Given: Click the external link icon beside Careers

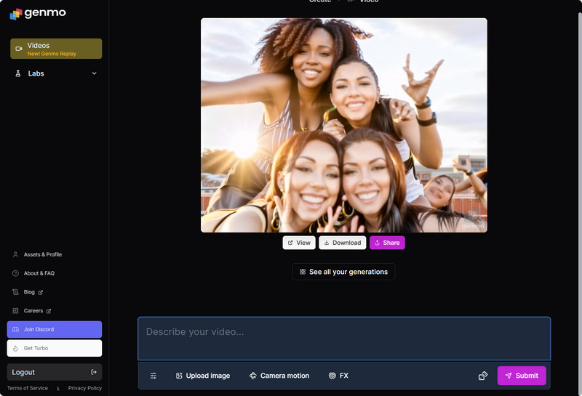Looking at the screenshot, I should pos(49,311).
